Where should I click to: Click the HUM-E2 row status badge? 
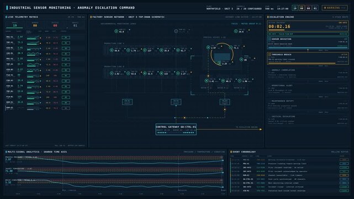[66, 108]
